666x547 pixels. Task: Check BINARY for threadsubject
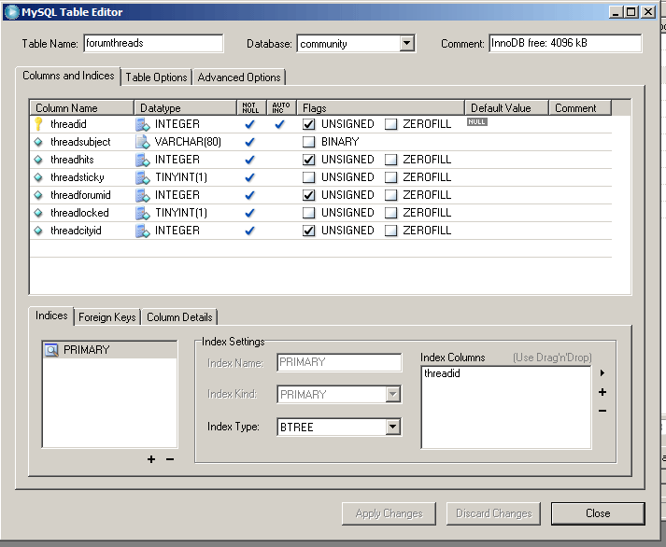(x=309, y=142)
